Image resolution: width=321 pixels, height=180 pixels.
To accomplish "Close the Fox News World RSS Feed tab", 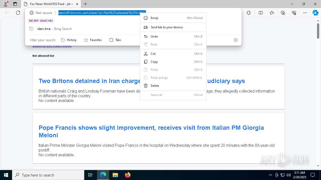I will tap(77, 4).
